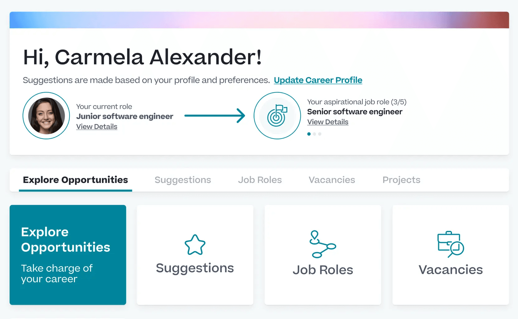Click Carmela's profile photo
The width and height of the screenshot is (518, 319).
46,116
